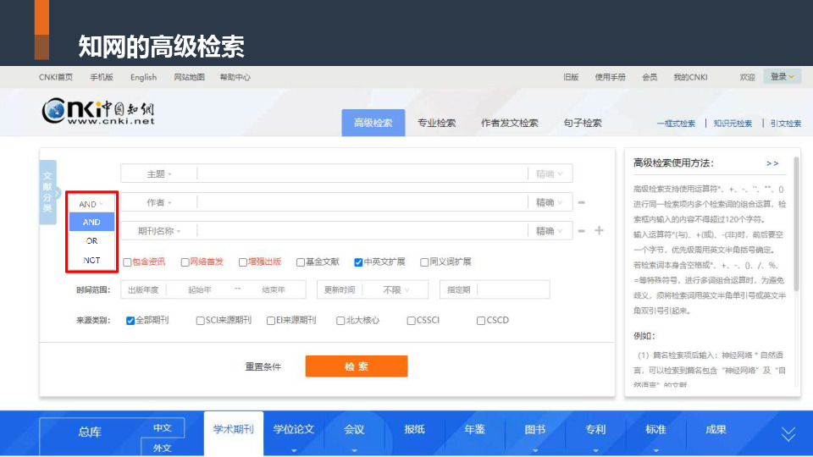Select the 成果 database tab
This screenshot has height=457, width=813.
[716, 430]
